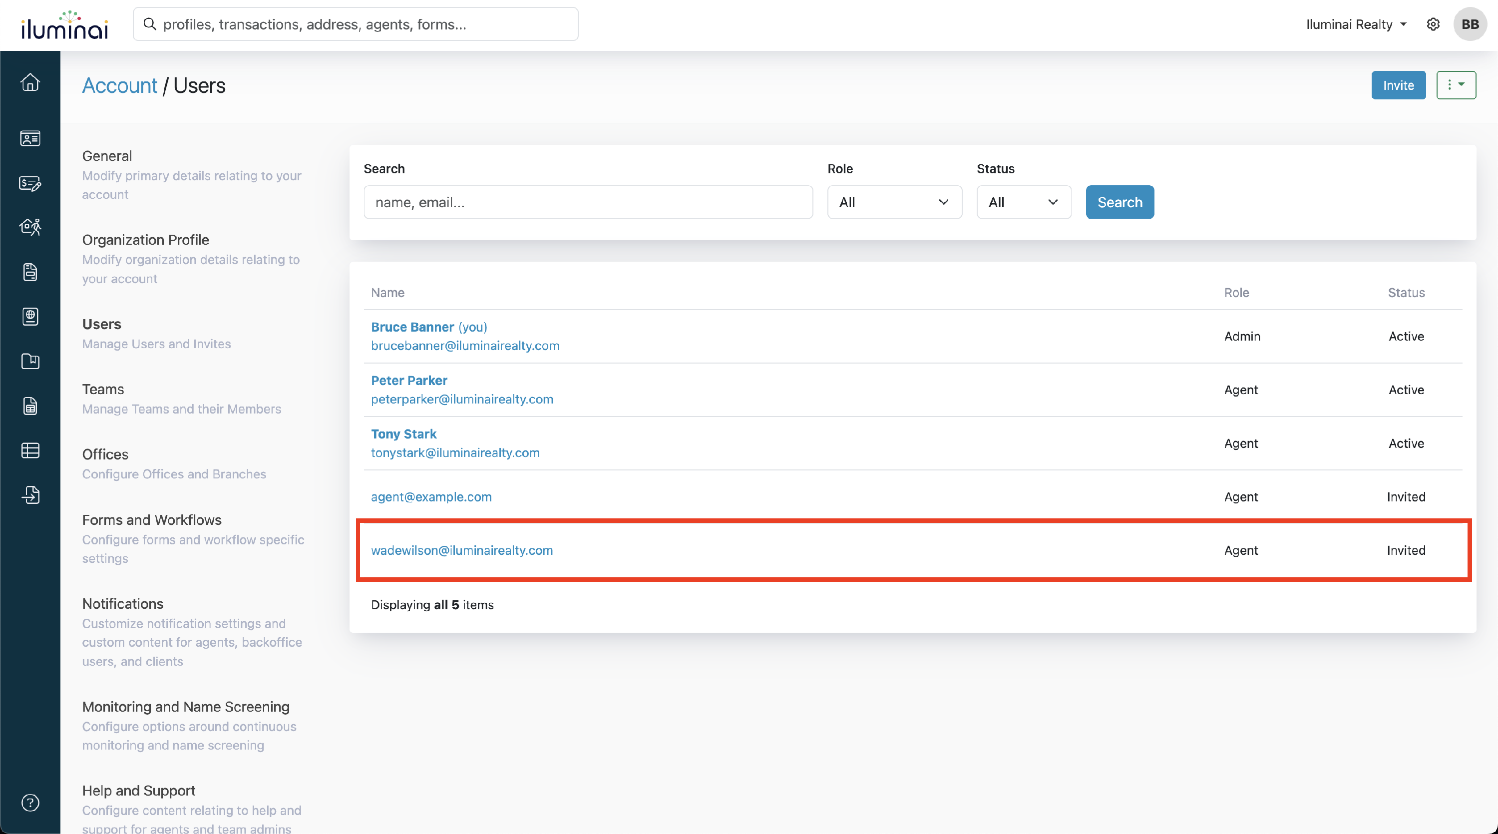Screen dimensions: 1498x834
Task: Focus the name, email user search field
Action: 588,202
